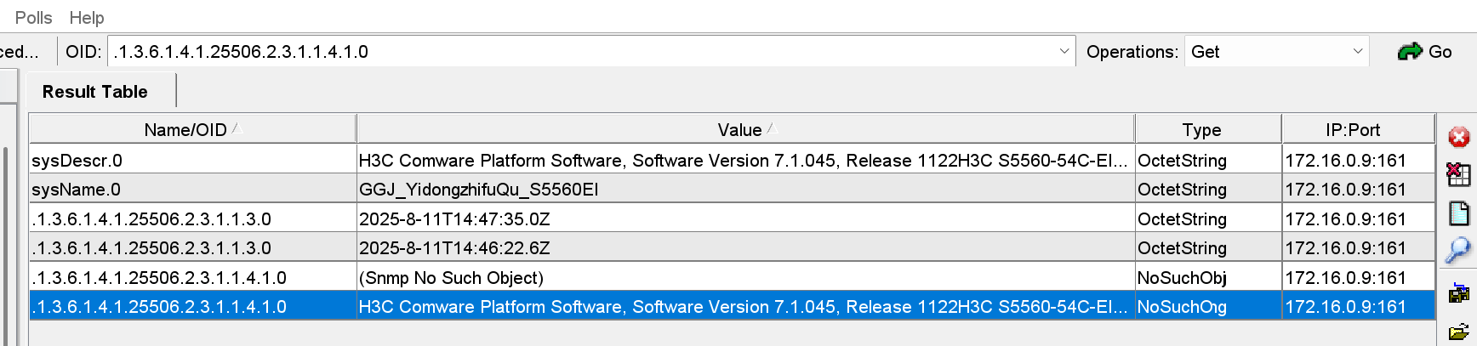Click the red delete row icon
This screenshot has width=1477, height=346.
[1458, 138]
